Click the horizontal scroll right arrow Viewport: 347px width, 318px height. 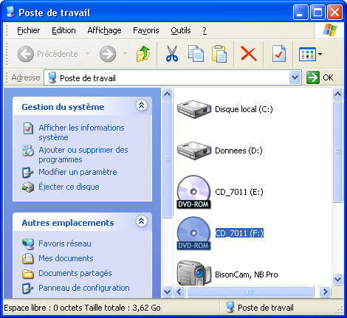tap(326, 292)
